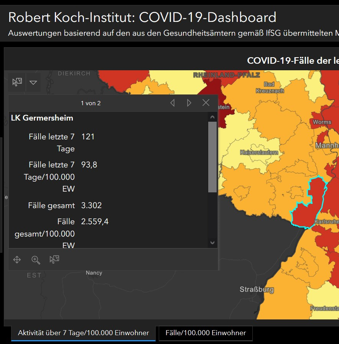Open the selection tool dropdown arrow
Screen dimensions: 339x344
33,83
